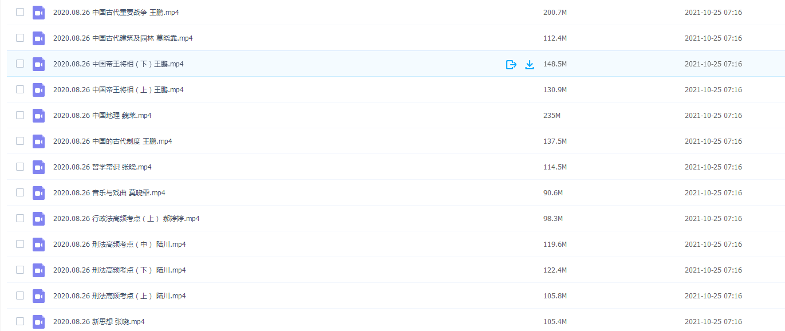Click the date in the 哲学常识 张晓 row
This screenshot has width=785, height=331.
click(x=713, y=167)
